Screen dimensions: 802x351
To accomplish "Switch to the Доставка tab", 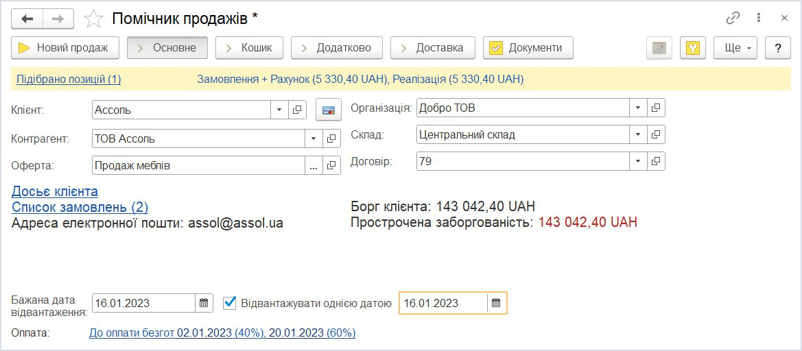I will (x=432, y=48).
